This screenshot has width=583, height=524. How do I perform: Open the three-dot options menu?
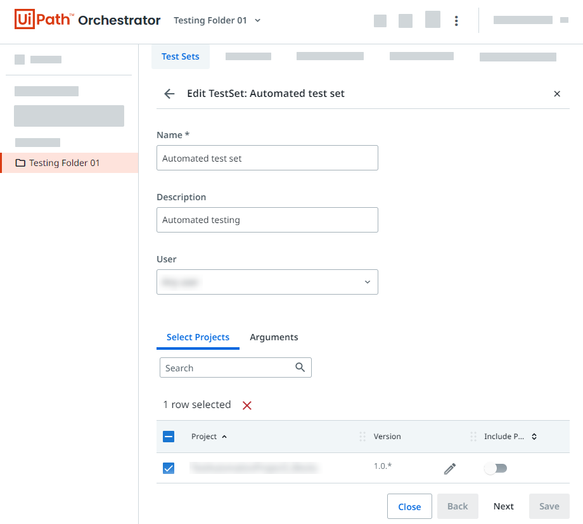[456, 20]
